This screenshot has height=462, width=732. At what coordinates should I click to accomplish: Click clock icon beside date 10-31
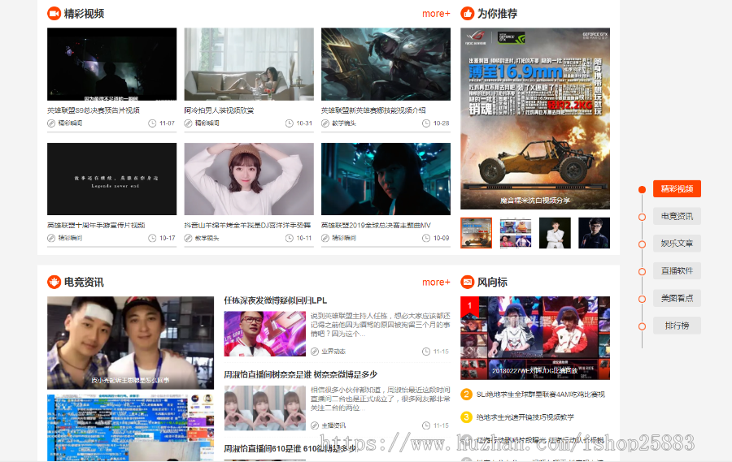[x=290, y=123]
